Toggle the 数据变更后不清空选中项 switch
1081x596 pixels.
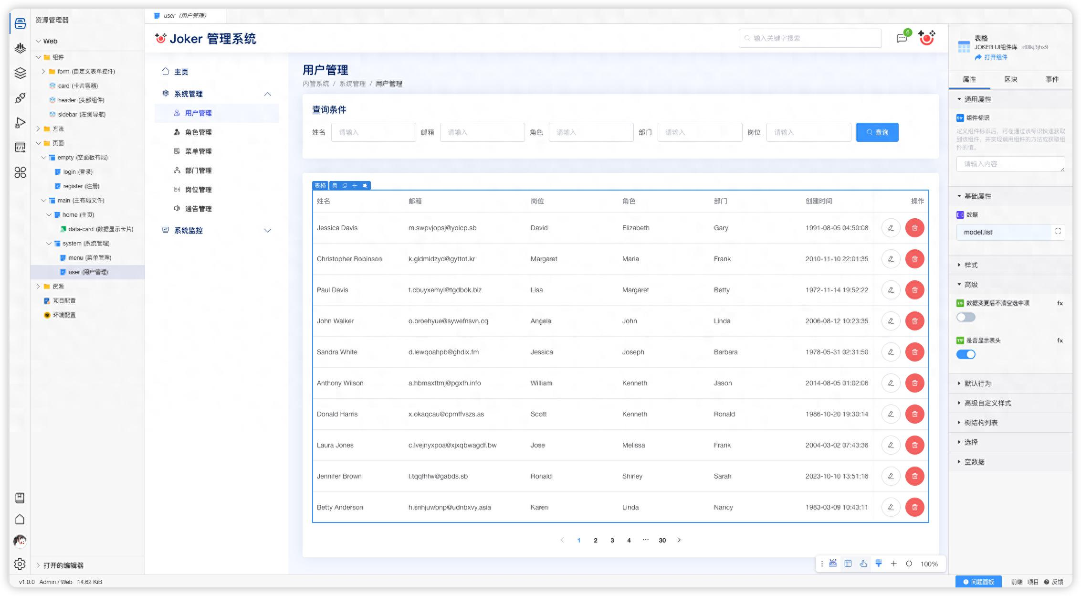(966, 317)
